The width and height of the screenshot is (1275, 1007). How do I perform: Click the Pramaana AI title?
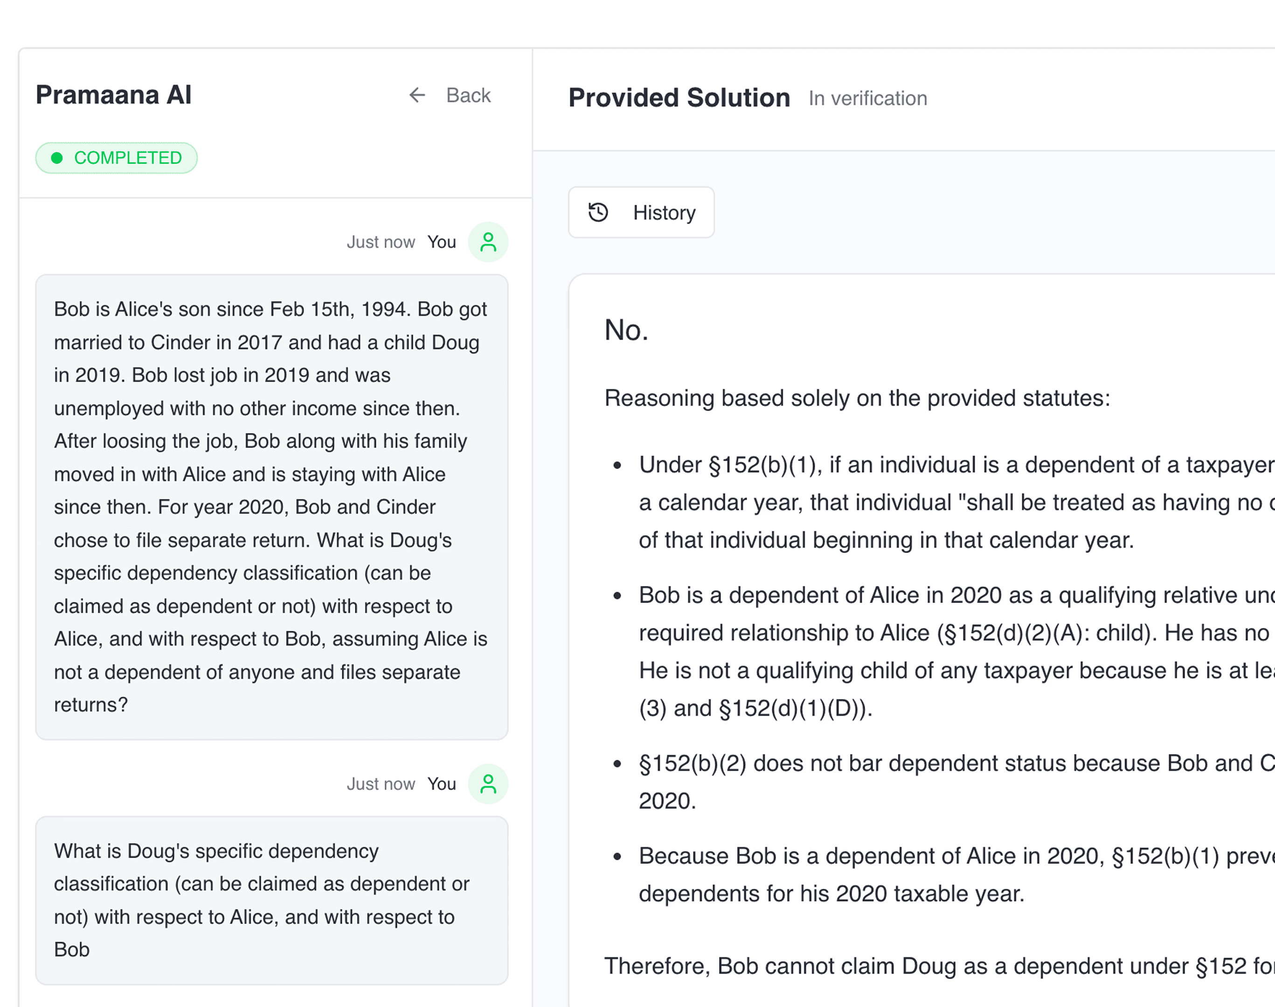point(114,94)
